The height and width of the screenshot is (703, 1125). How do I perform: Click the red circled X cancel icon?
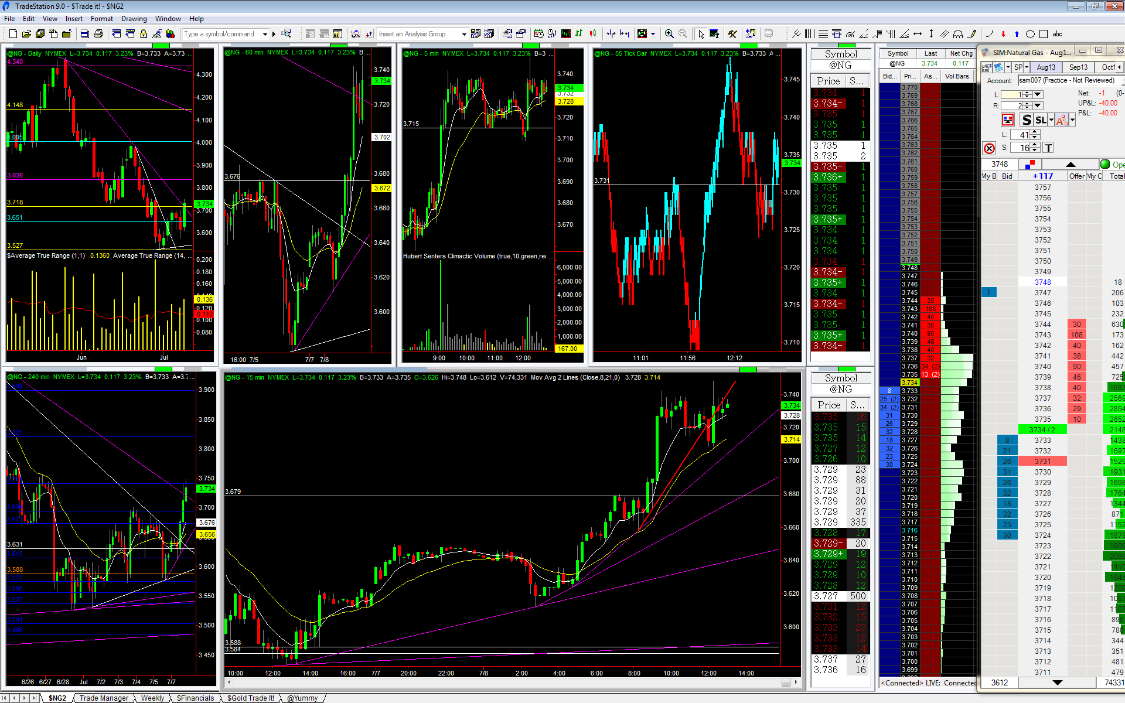pyautogui.click(x=990, y=148)
